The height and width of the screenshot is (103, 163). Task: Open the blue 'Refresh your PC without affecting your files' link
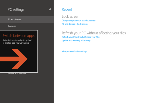(x=81, y=37)
